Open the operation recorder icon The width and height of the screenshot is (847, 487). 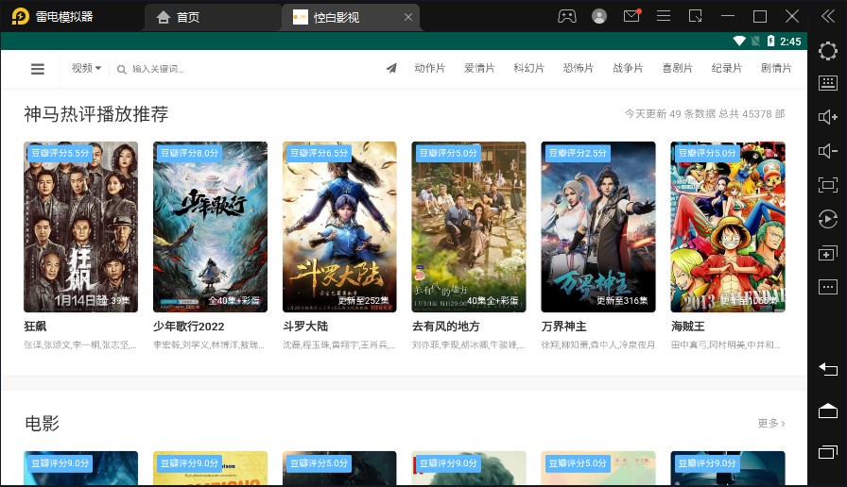(x=827, y=219)
